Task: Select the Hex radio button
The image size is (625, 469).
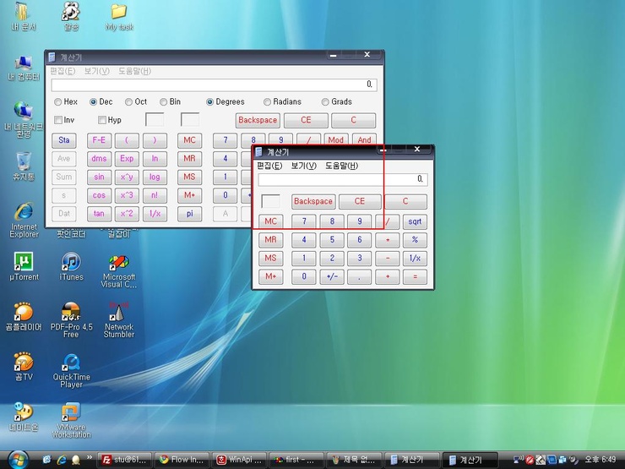Action: [58, 102]
